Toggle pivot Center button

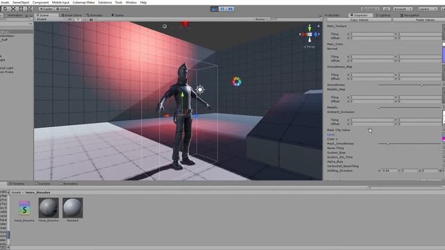[47, 9]
